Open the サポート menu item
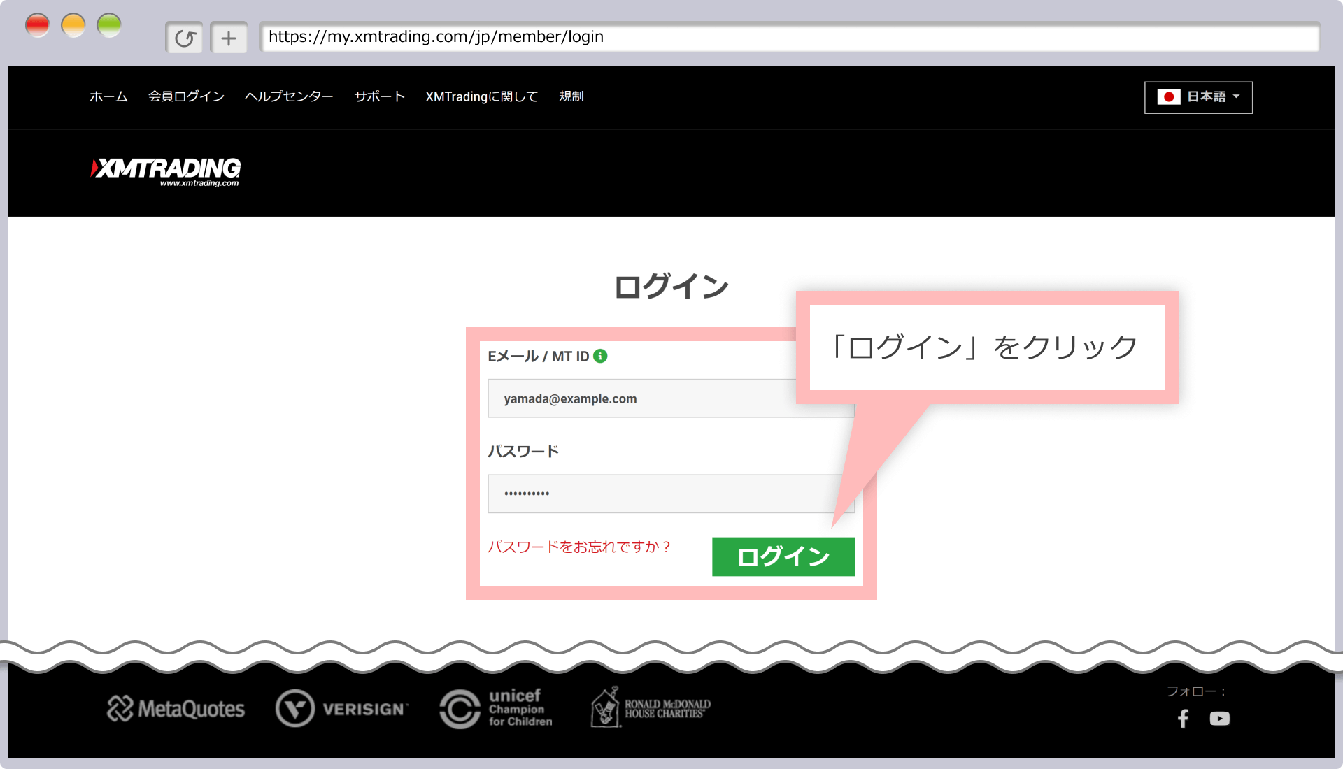 [379, 96]
